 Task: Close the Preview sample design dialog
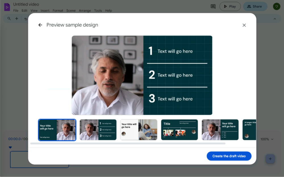[244, 25]
